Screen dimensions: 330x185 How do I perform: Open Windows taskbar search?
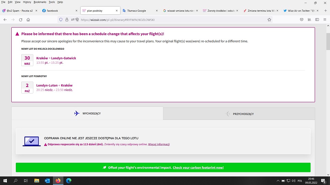15,181
